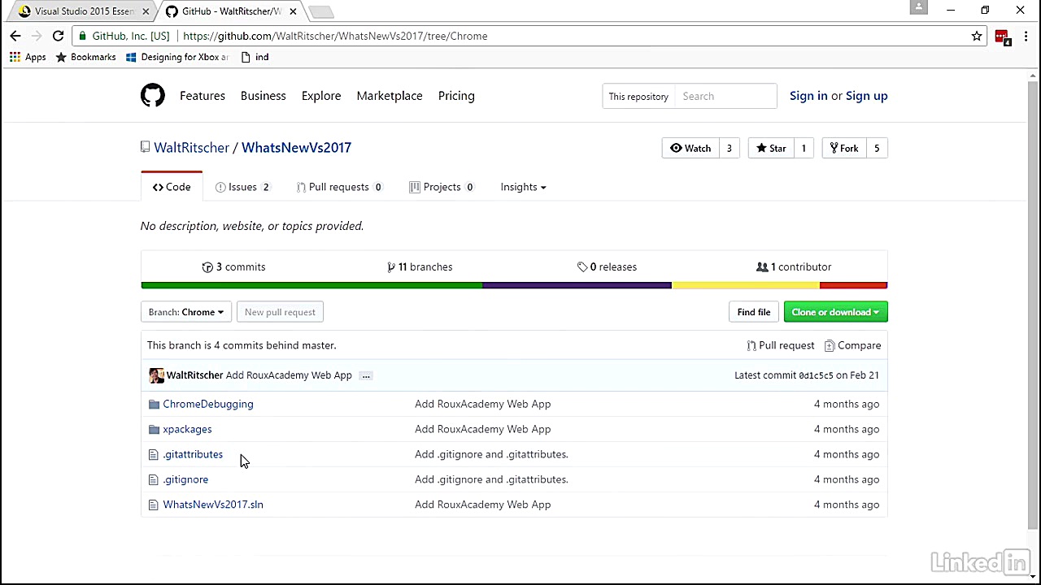The image size is (1041, 585).
Task: Open the Clone or download dropdown
Action: [x=835, y=312]
